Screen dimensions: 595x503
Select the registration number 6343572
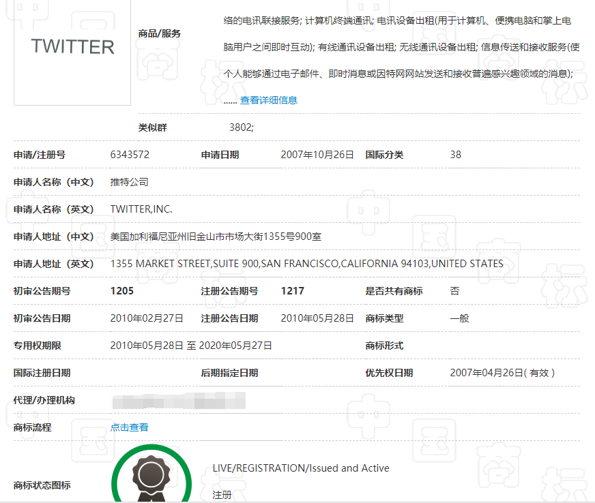point(130,155)
